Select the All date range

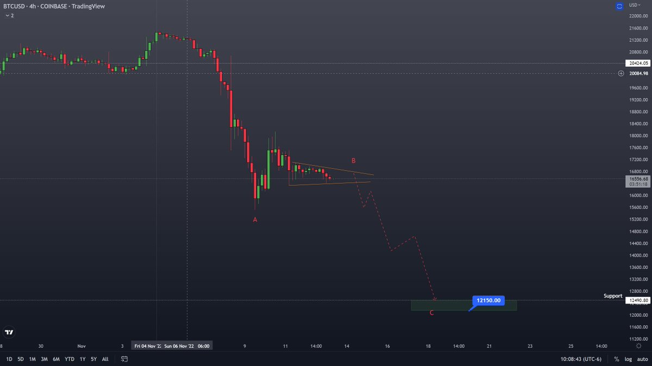[x=105, y=359]
